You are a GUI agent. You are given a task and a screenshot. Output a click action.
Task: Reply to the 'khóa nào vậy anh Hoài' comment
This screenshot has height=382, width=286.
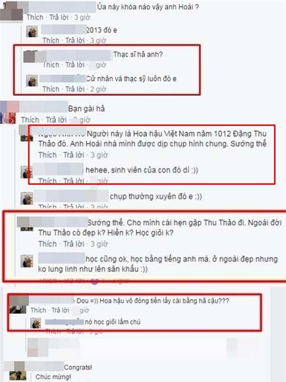pos(59,17)
